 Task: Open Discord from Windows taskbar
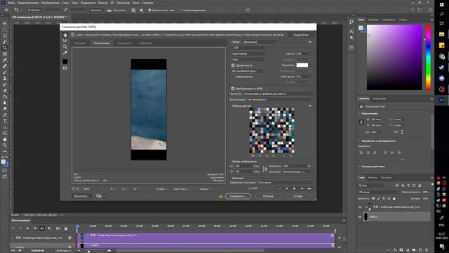[441, 78]
